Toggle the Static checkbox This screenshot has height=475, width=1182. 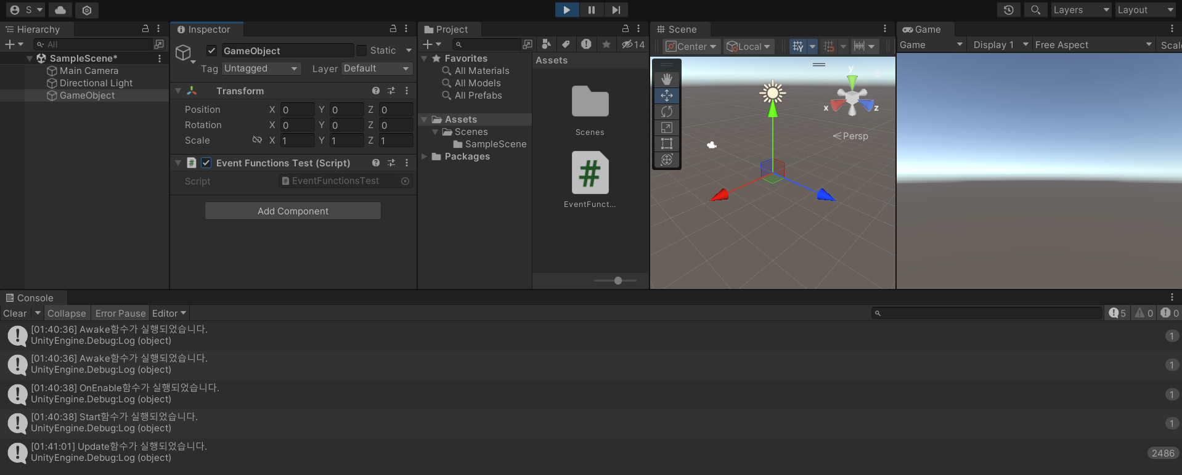pyautogui.click(x=362, y=51)
